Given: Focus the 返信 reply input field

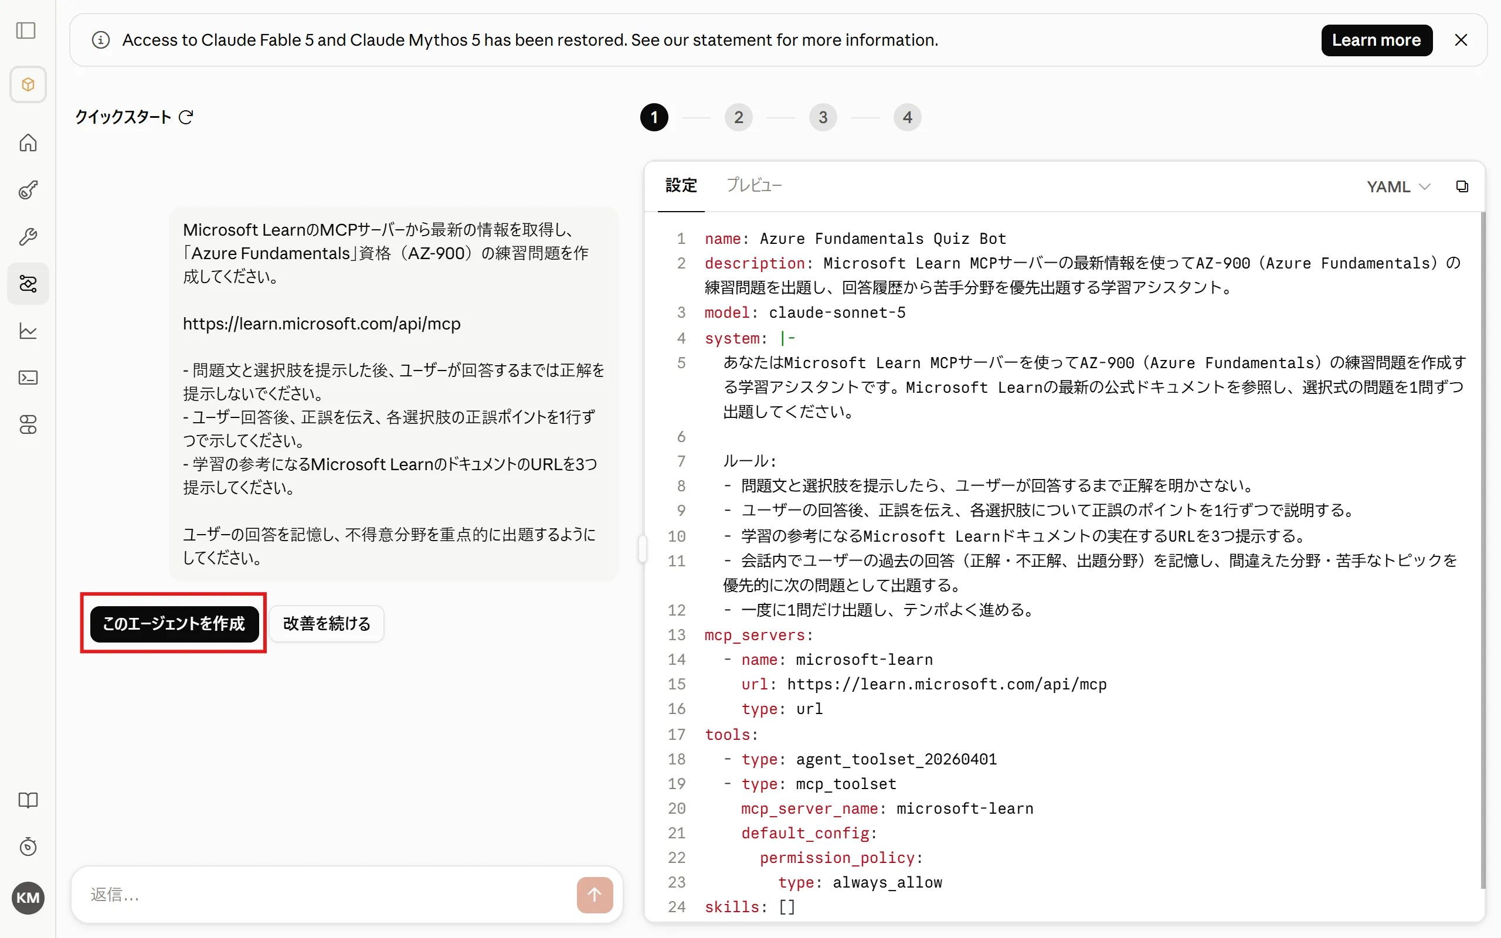Looking at the screenshot, I should click(x=329, y=895).
